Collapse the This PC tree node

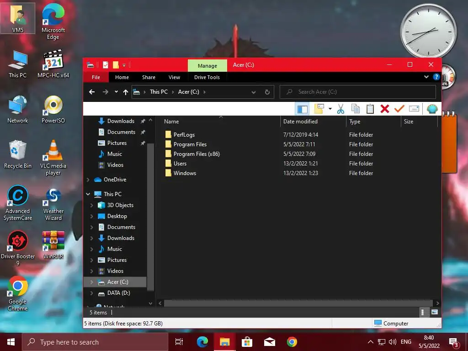(x=88, y=194)
